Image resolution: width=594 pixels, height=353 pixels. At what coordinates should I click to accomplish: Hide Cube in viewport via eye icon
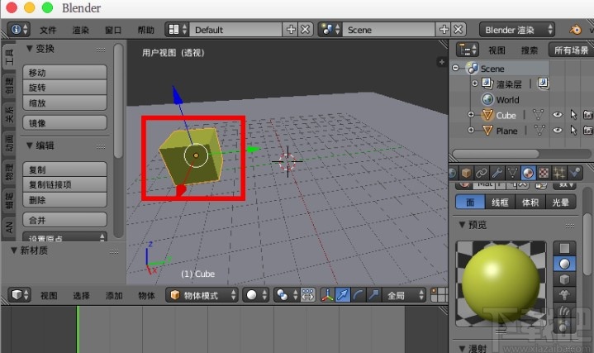tap(558, 115)
